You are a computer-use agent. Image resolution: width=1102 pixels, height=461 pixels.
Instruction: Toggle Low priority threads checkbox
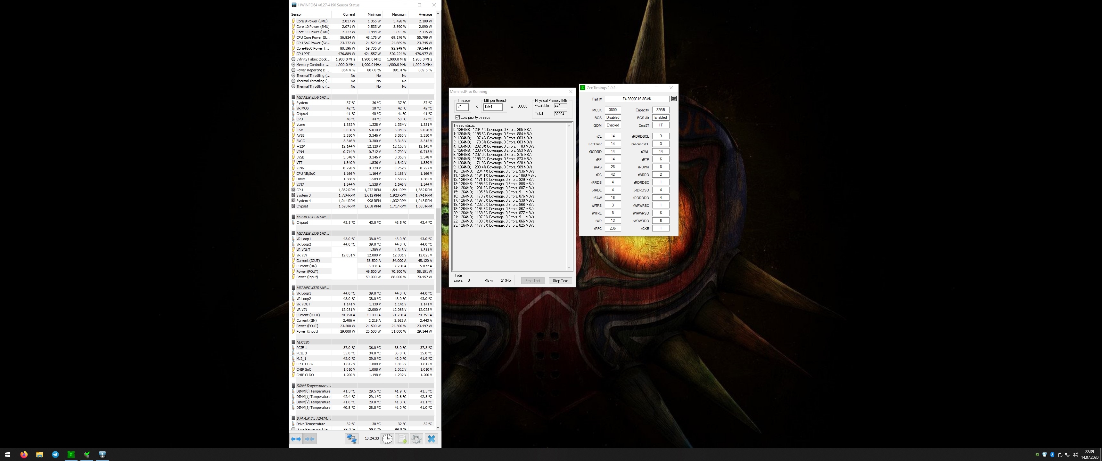coord(458,117)
